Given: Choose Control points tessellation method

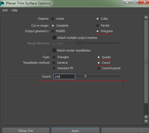Looking at the screenshot, I should pyautogui.click(x=99, y=68).
